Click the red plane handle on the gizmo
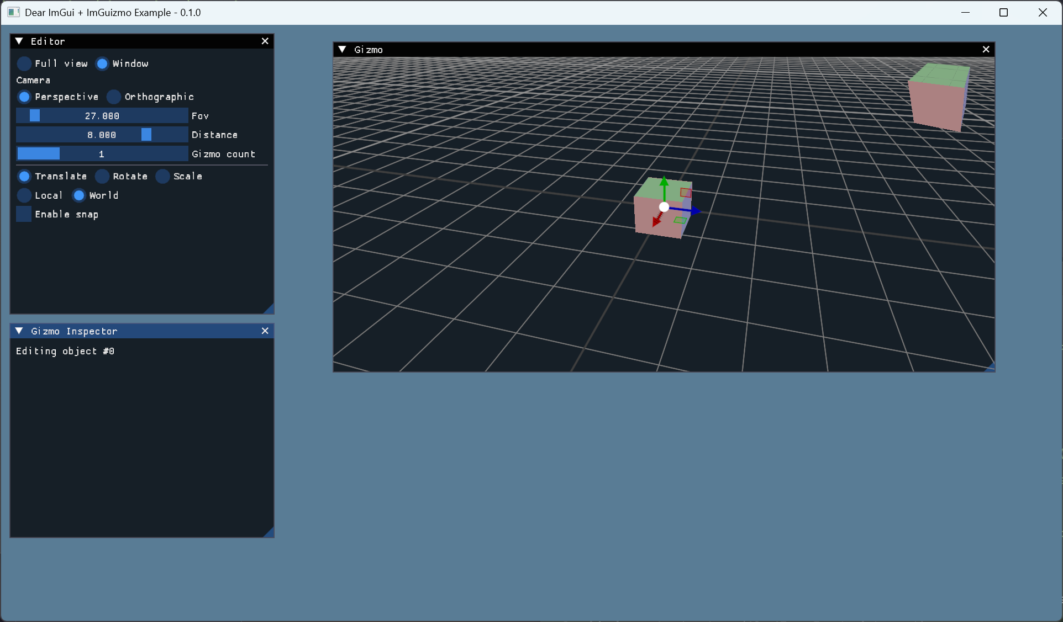This screenshot has width=1063, height=622. coord(686,193)
